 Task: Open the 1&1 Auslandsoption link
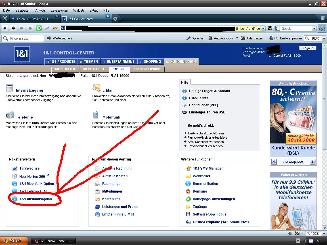pos(35,199)
